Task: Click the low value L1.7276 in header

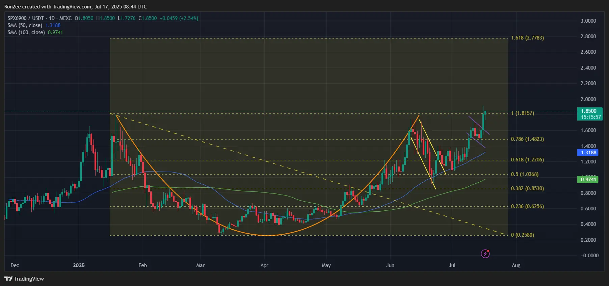Action: pyautogui.click(x=127, y=18)
